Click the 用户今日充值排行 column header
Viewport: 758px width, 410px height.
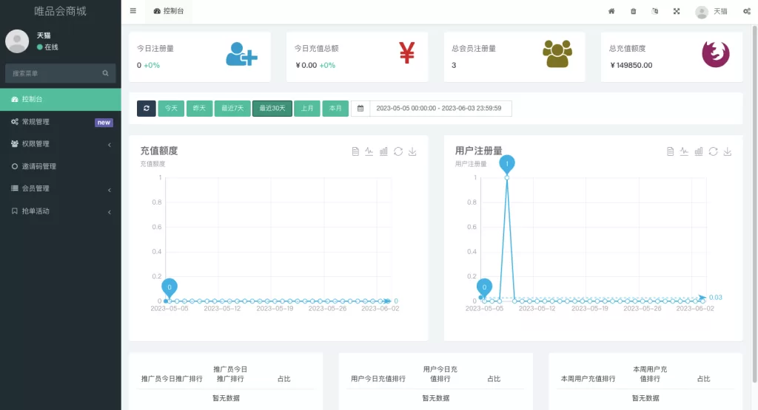[x=378, y=379]
